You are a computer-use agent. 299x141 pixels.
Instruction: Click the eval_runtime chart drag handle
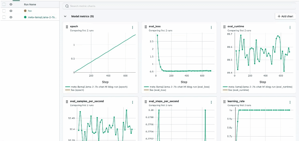(225, 27)
